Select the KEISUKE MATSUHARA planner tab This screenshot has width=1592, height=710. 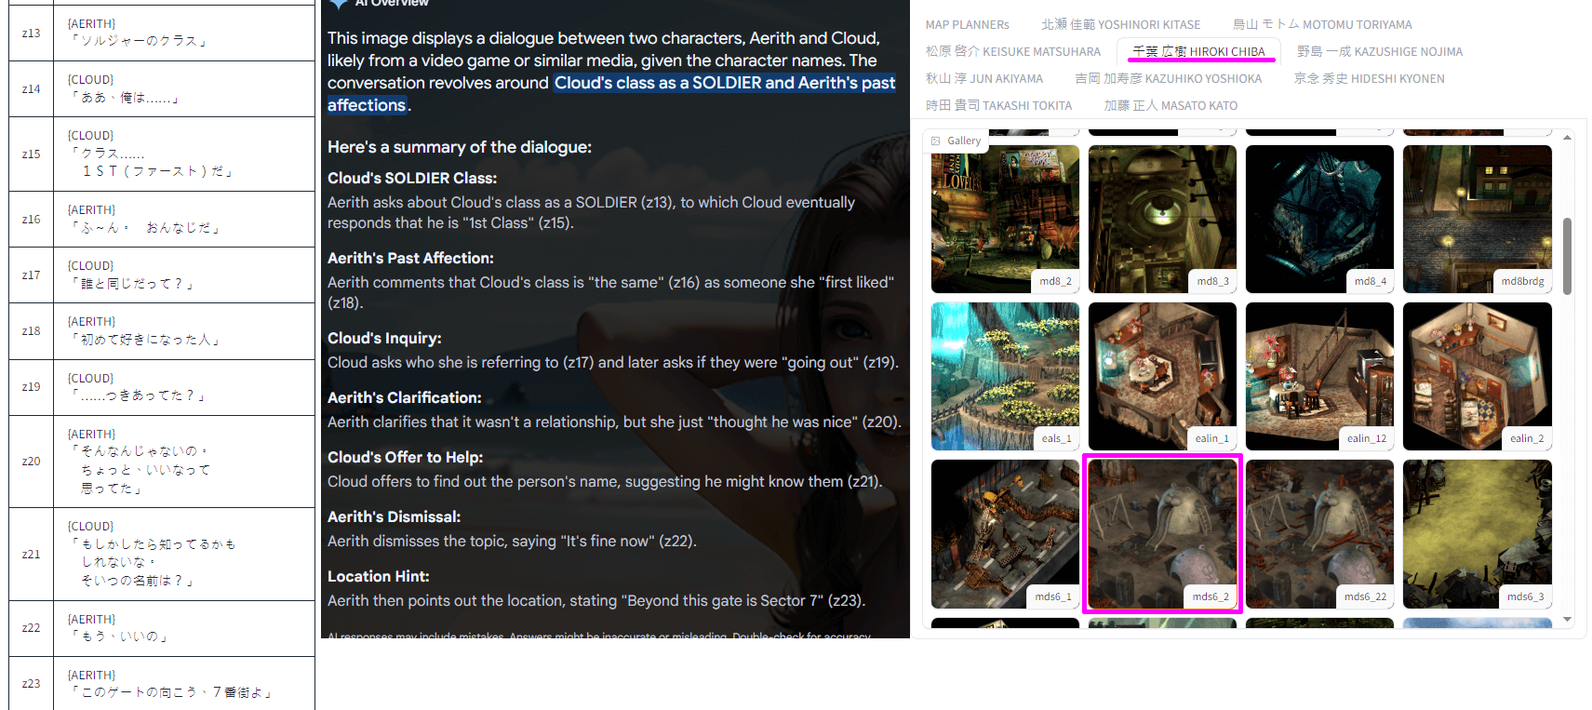(x=1012, y=51)
